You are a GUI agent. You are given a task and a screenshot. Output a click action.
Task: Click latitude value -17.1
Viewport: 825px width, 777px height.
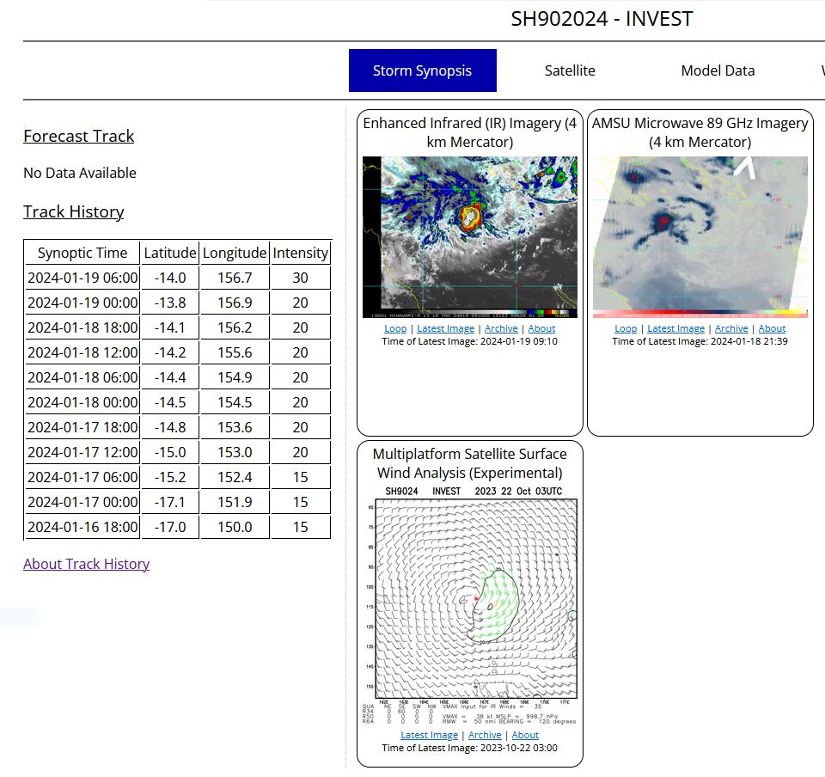point(170,502)
